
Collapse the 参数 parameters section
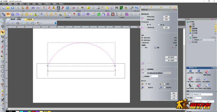pyautogui.click(x=216, y=91)
